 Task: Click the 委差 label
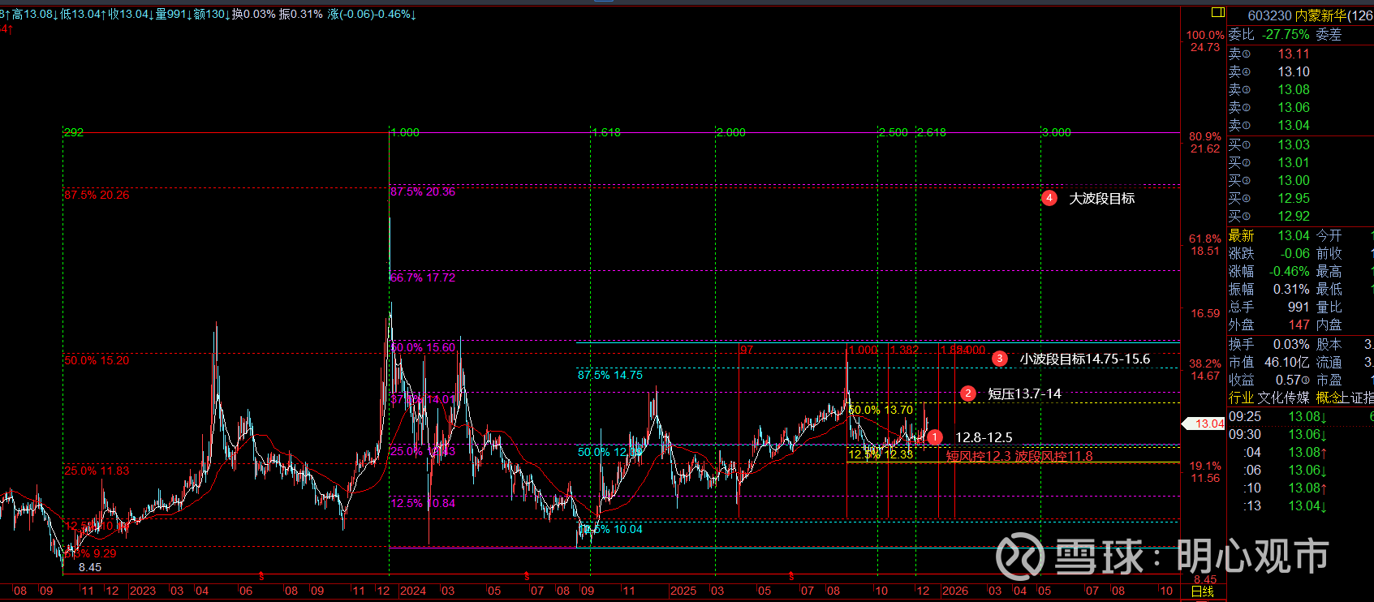(x=1329, y=34)
